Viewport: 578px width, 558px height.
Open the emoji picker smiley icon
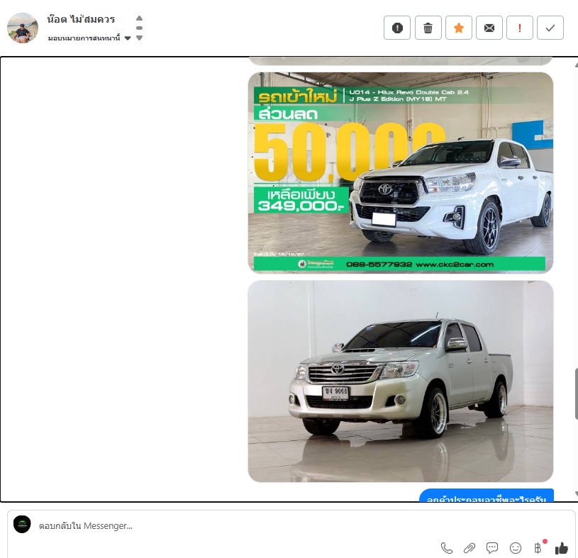516,547
